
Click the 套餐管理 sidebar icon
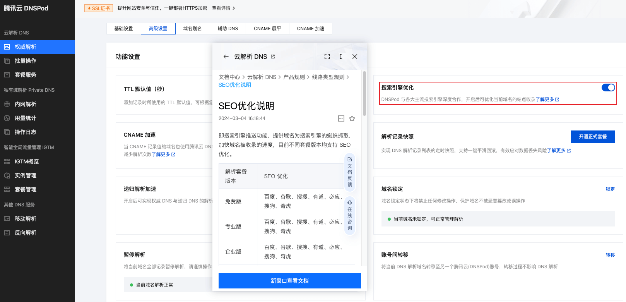7,189
